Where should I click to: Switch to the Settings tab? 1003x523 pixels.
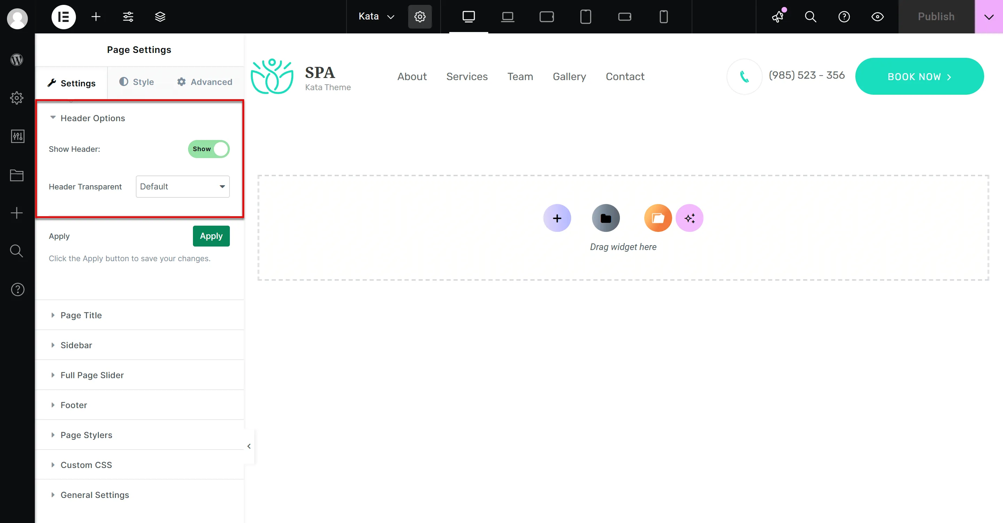click(x=72, y=83)
